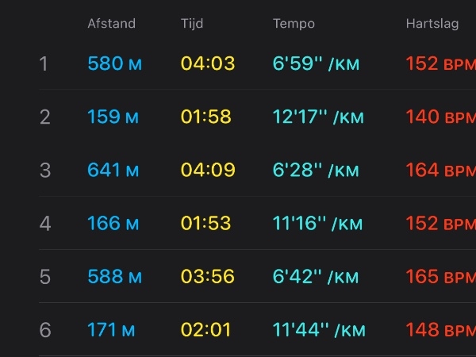476x357 pixels.
Task: Select the Tempo column header
Action: point(294,24)
